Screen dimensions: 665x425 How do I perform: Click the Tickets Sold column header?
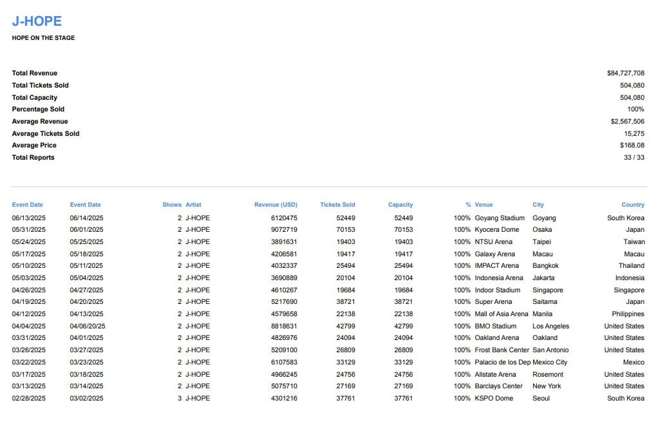pos(337,204)
